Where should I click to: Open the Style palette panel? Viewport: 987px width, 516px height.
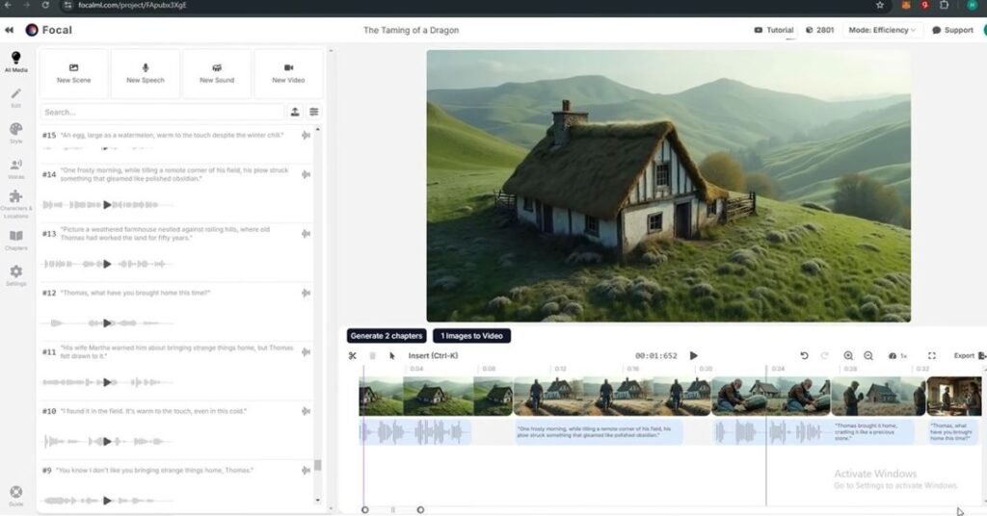[15, 132]
